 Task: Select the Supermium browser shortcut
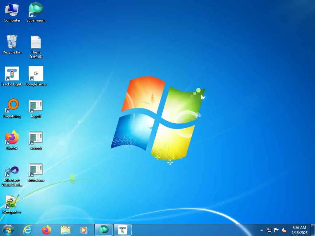tap(36, 13)
